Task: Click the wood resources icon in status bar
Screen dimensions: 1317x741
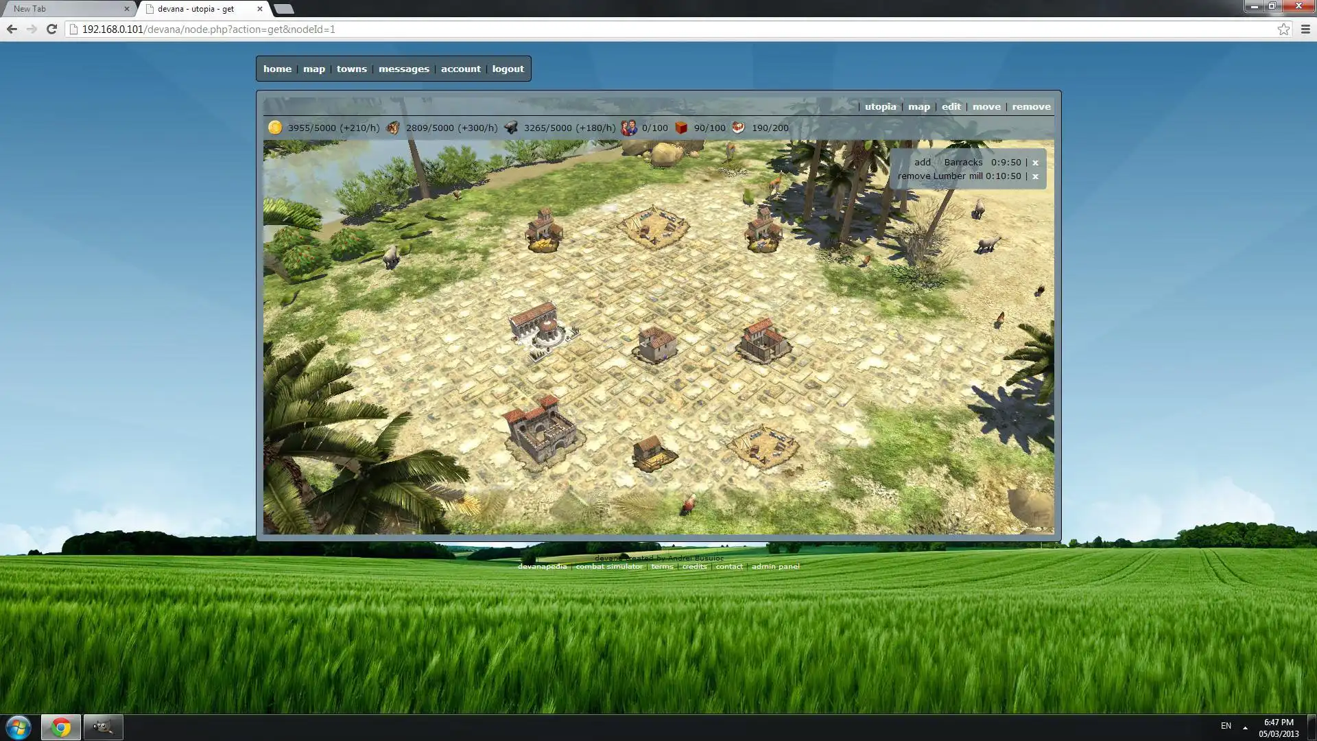Action: pyautogui.click(x=392, y=128)
